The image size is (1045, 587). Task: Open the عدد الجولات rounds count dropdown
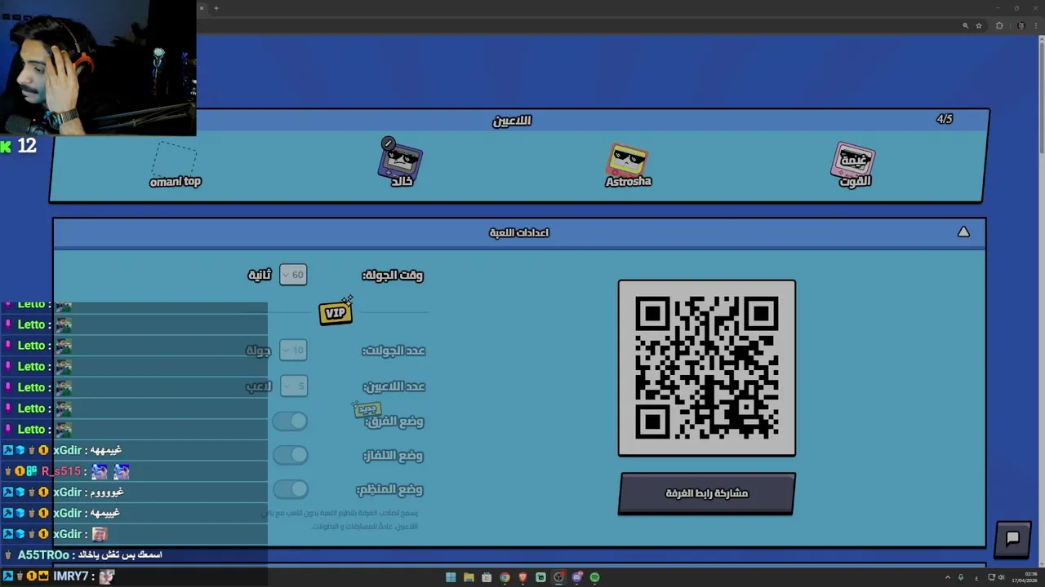293,350
